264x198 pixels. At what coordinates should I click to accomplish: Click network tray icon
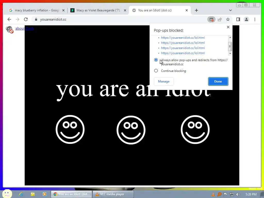232,194
